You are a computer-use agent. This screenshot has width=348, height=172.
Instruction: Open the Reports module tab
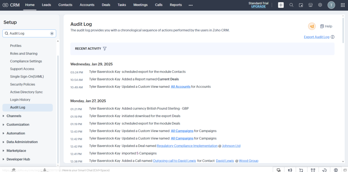(x=176, y=5)
